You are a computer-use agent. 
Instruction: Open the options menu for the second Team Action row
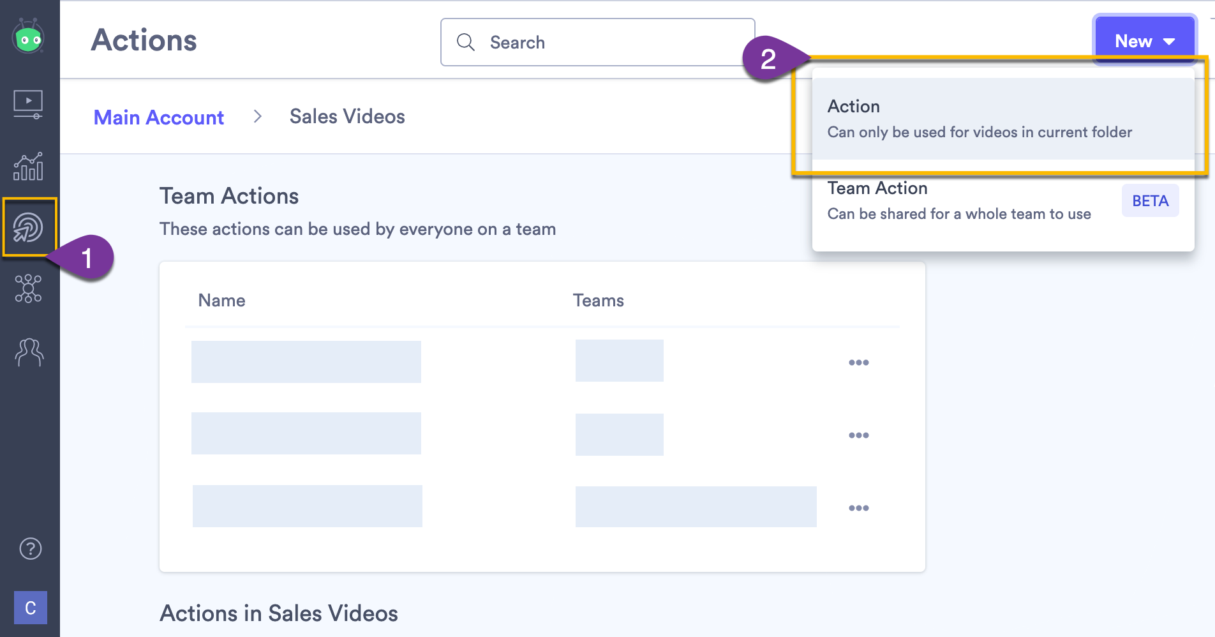(x=860, y=435)
